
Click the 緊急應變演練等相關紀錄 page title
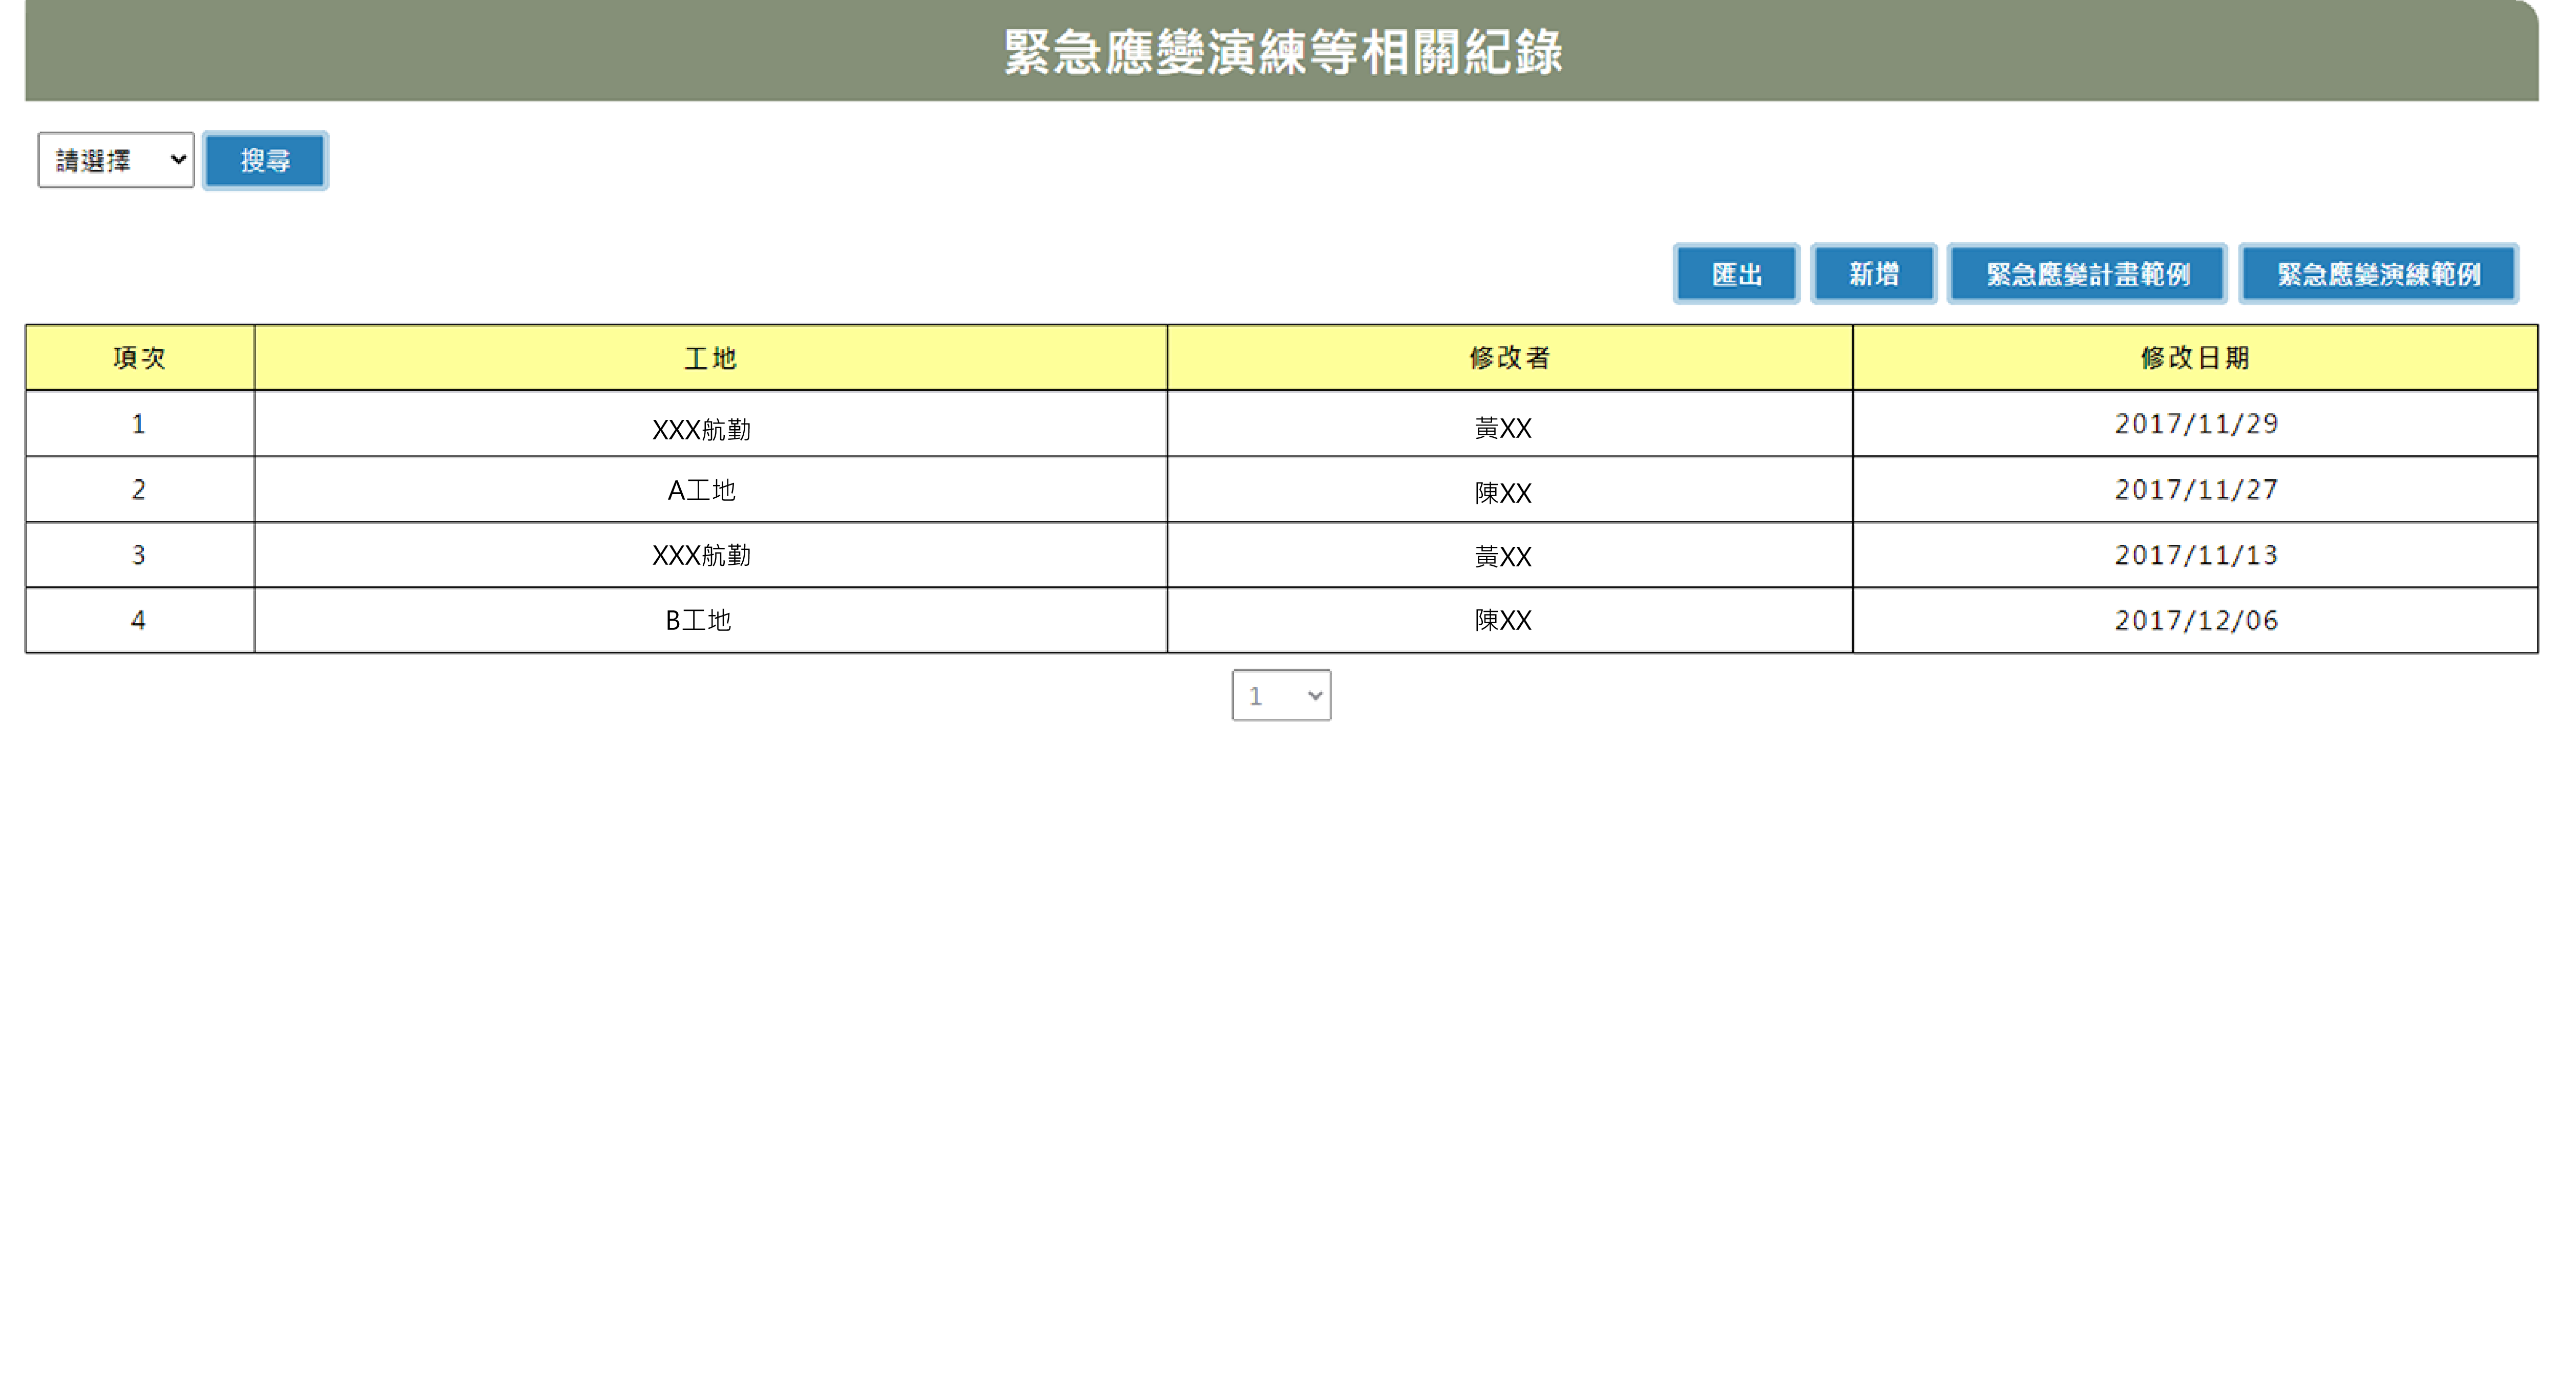click(x=1283, y=52)
